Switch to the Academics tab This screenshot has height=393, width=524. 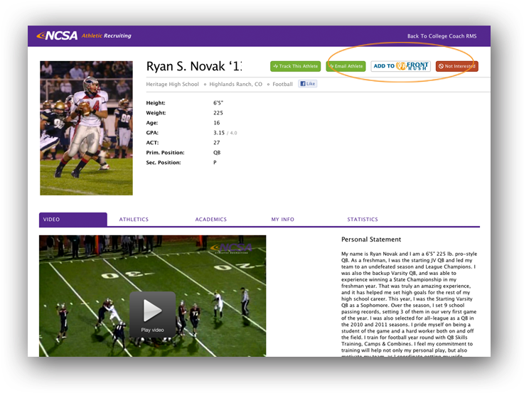211,220
